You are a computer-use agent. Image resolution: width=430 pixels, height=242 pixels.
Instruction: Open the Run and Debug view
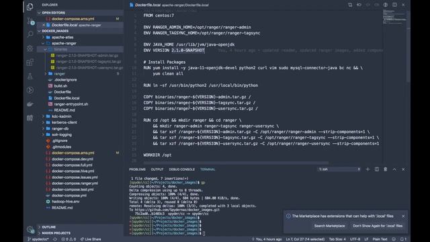(30, 48)
